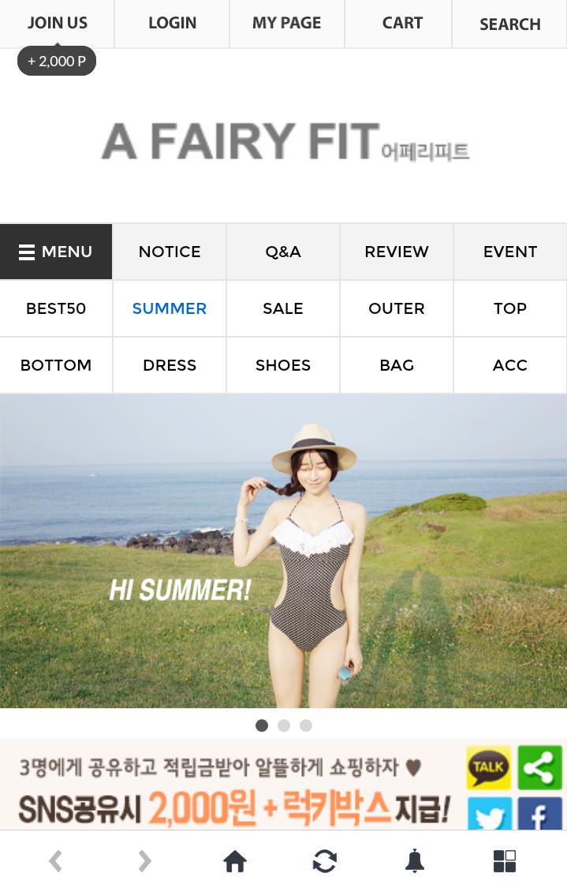This screenshot has width=567, height=892.
Task: Share via the Twitter icon
Action: tap(489, 813)
